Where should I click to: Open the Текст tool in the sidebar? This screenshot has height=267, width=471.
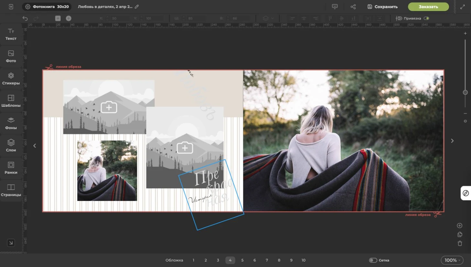[x=11, y=34]
